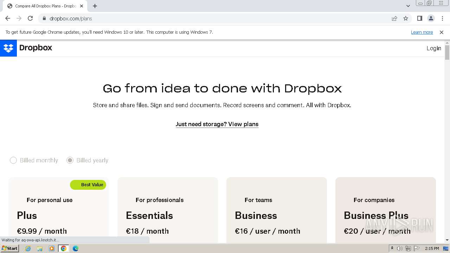
Task: Click the Login link
Action: [434, 48]
